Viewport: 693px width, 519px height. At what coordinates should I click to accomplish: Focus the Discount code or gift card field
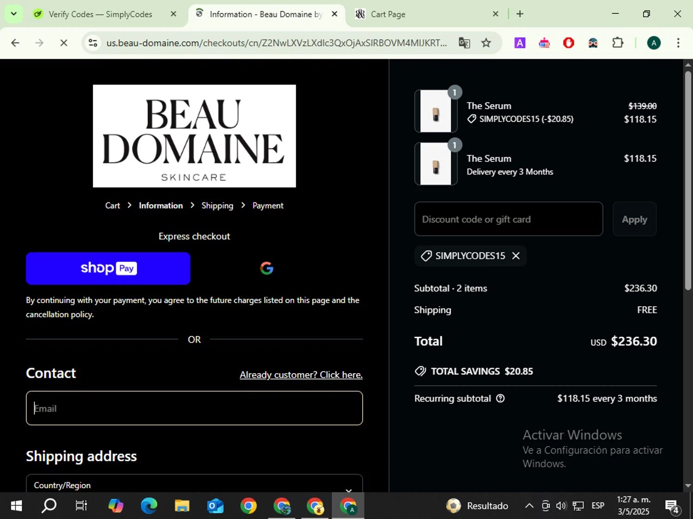point(509,219)
